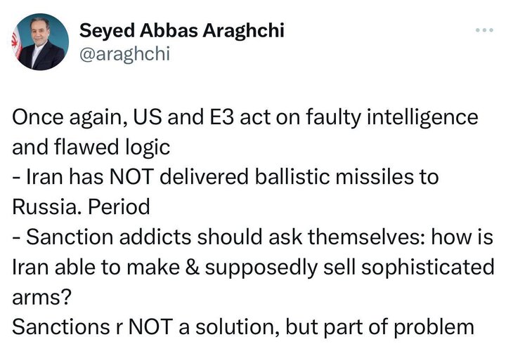Open the three-dot more options menu
The image size is (506, 363).
[484, 31]
